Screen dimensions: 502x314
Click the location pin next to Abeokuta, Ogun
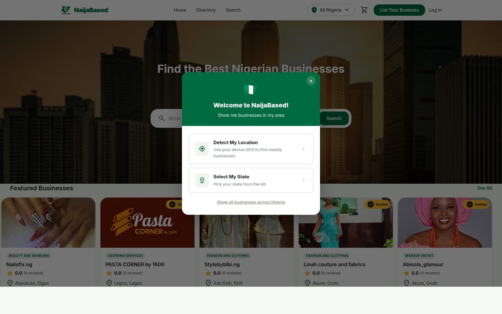(x=10, y=283)
